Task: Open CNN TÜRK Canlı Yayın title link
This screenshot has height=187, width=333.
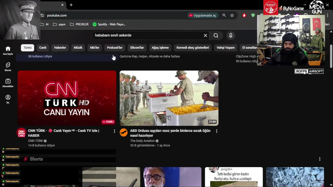Action: 63,133
